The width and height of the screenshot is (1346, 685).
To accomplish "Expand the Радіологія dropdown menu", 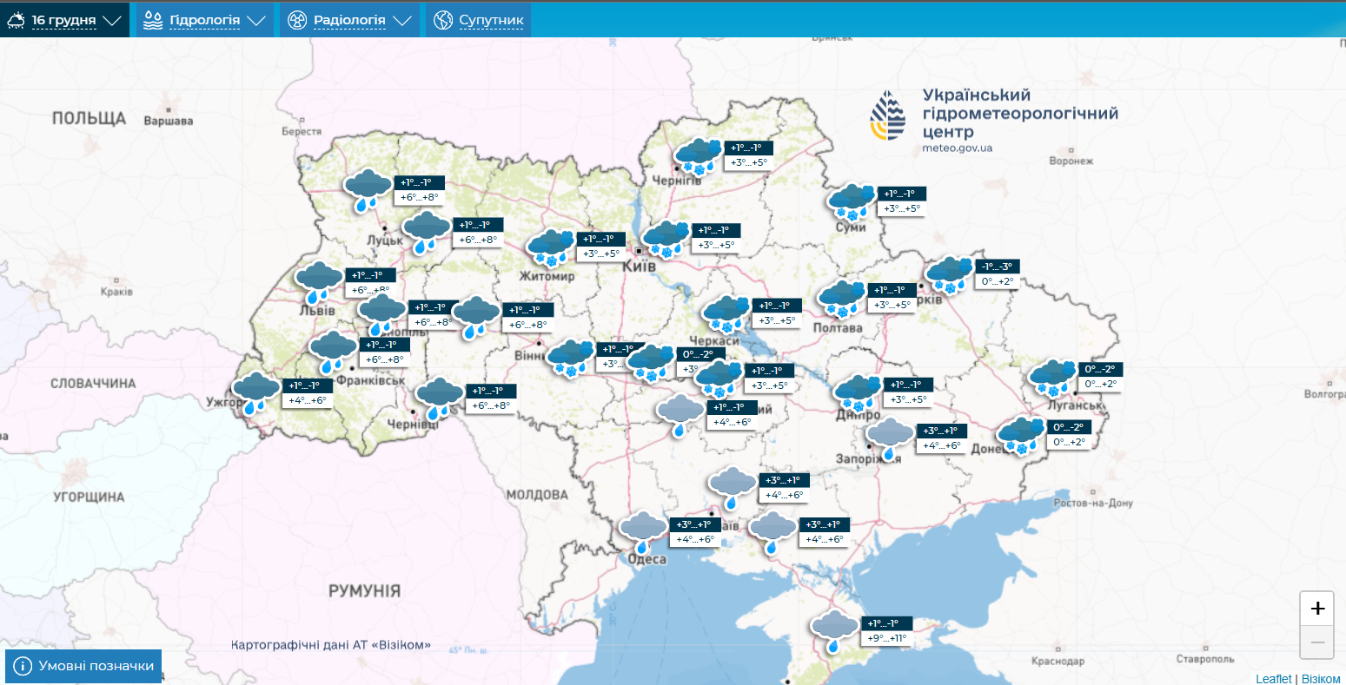I will click(x=348, y=19).
